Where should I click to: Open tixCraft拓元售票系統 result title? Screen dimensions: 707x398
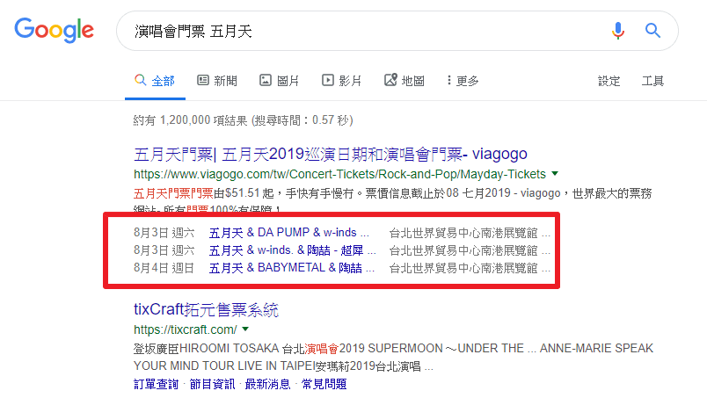pyautogui.click(x=207, y=309)
